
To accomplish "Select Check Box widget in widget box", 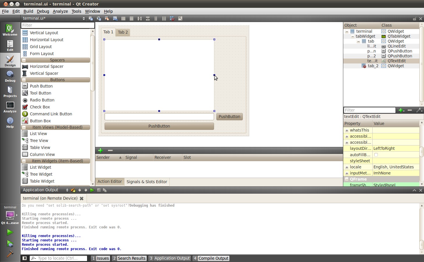I will 40,107.
